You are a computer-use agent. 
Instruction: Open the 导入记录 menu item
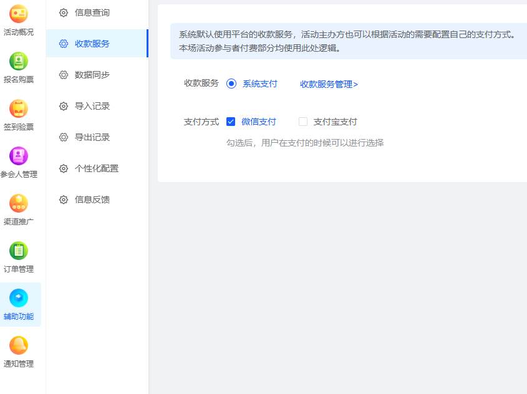pyautogui.click(x=97, y=106)
